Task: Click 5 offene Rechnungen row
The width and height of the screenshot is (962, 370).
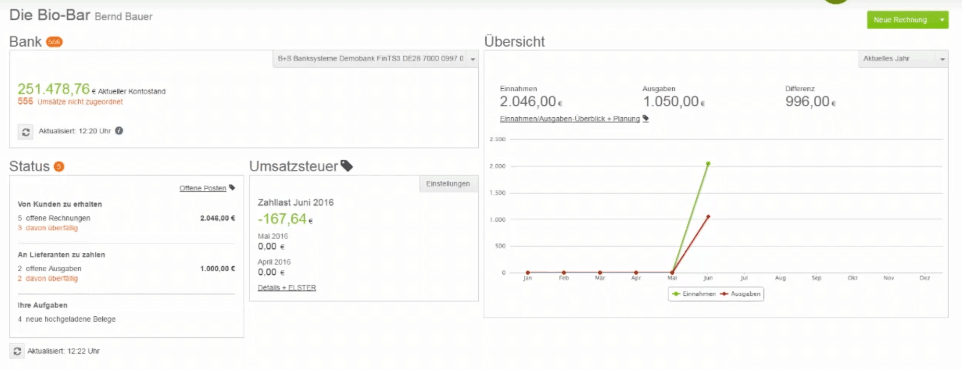Action: coord(126,218)
